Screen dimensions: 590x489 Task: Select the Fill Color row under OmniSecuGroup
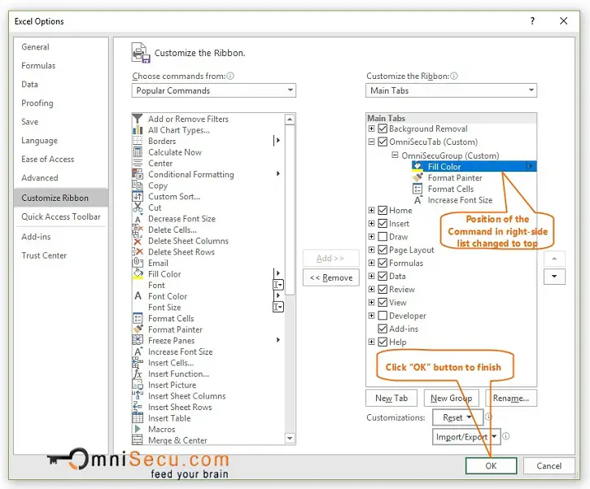(474, 166)
